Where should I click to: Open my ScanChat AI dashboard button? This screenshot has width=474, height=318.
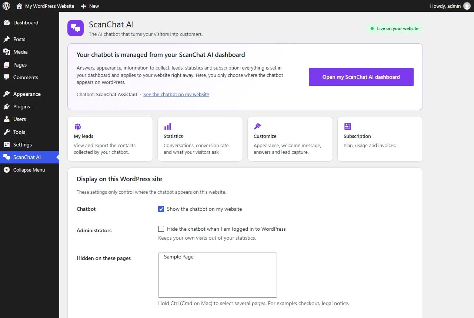(x=361, y=77)
